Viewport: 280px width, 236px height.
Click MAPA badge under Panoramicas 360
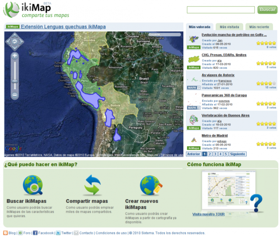click(194, 108)
